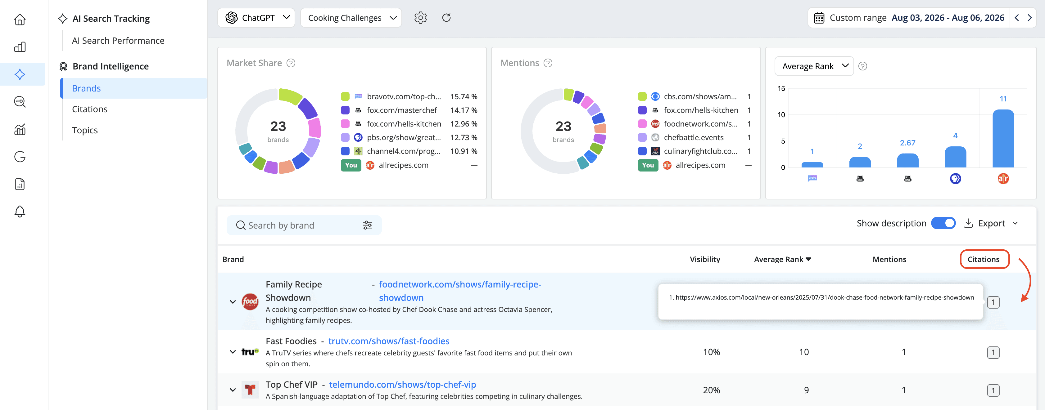The height and width of the screenshot is (410, 1045).
Task: Click the Mentions column header in table
Action: coord(889,259)
